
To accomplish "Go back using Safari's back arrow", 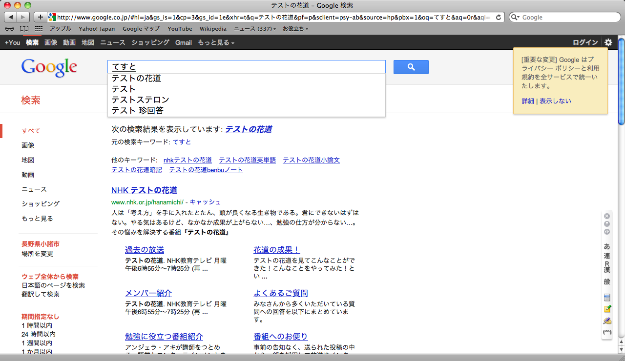I will (x=11, y=17).
